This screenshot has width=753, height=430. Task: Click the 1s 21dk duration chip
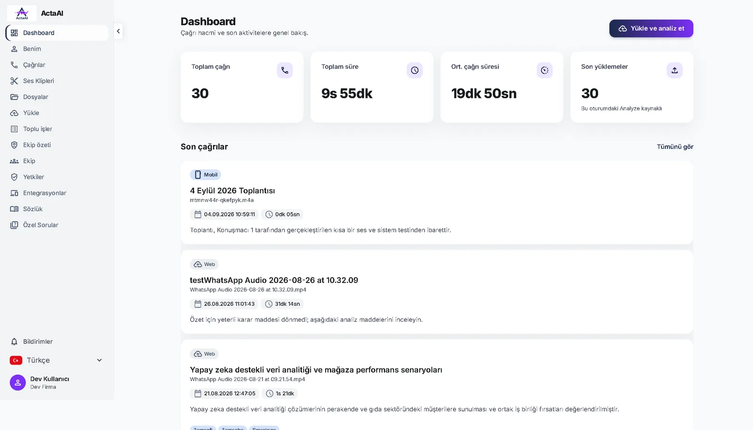coord(280,394)
